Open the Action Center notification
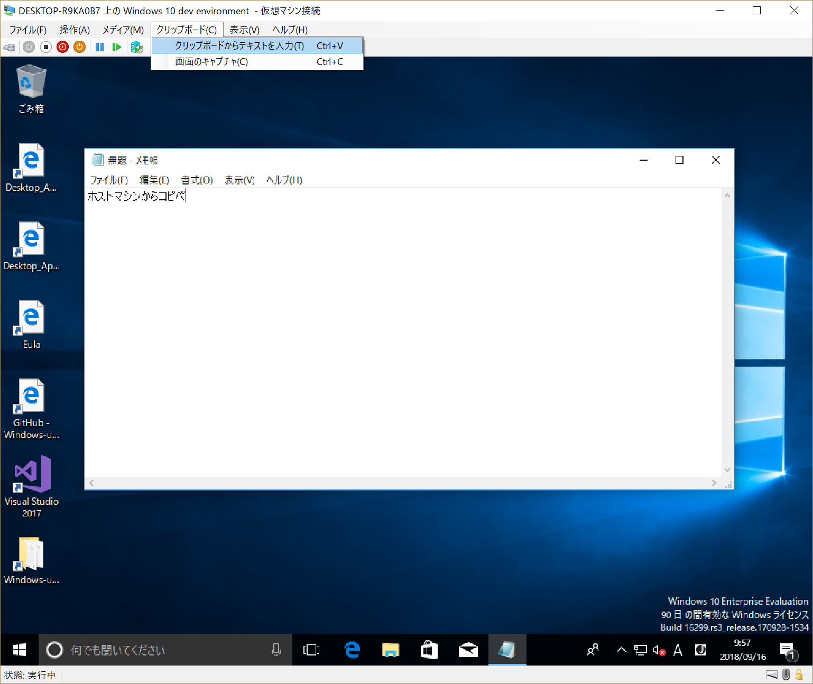Viewport: 813px width, 684px height. [788, 650]
